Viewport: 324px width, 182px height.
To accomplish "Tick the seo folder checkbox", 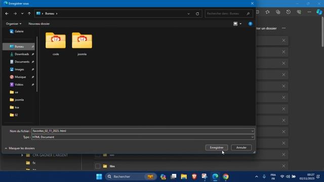I will [98, 155].
